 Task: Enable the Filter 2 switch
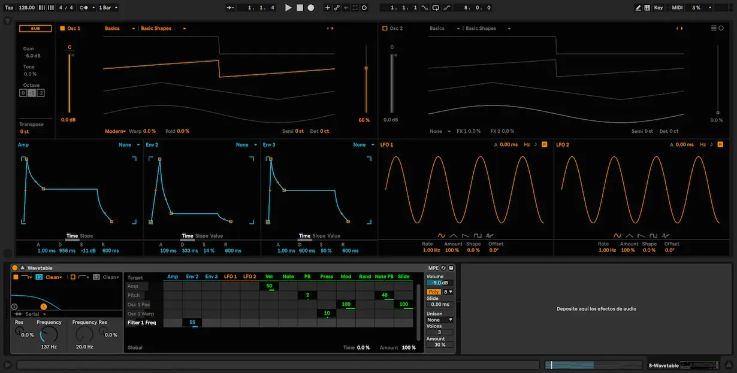(x=73, y=277)
